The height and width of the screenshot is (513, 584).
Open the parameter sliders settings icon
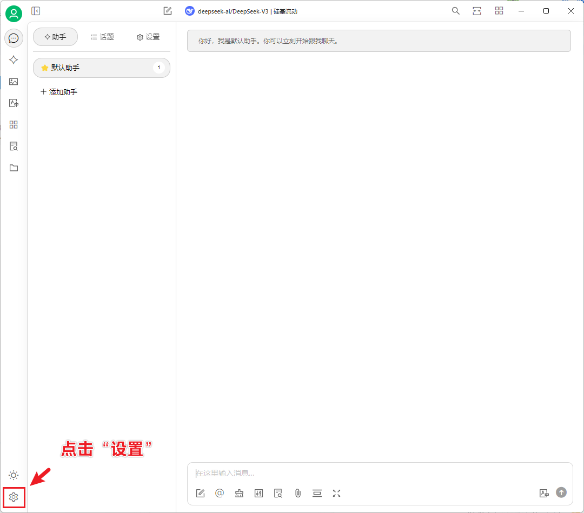(259, 493)
